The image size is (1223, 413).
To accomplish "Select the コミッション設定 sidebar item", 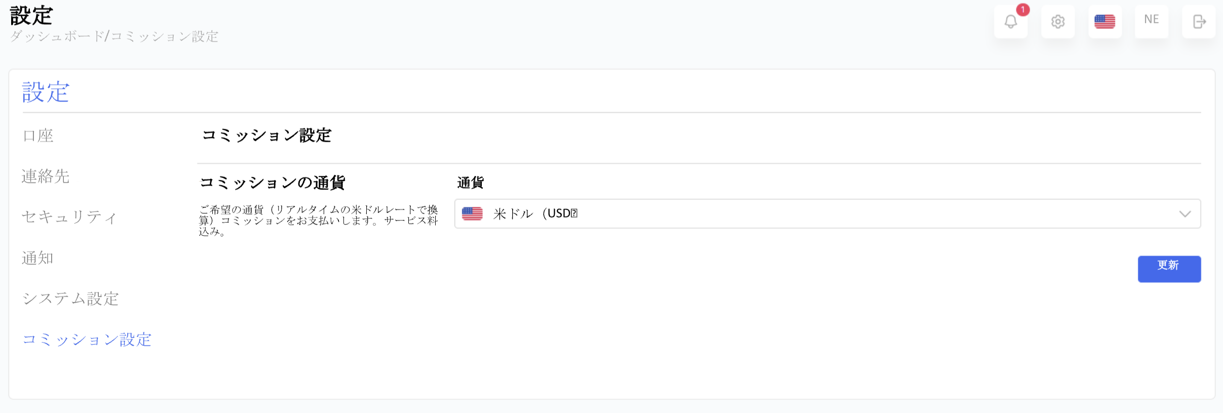I will point(87,339).
